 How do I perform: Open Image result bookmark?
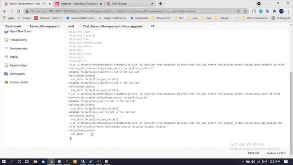tap(113, 18)
